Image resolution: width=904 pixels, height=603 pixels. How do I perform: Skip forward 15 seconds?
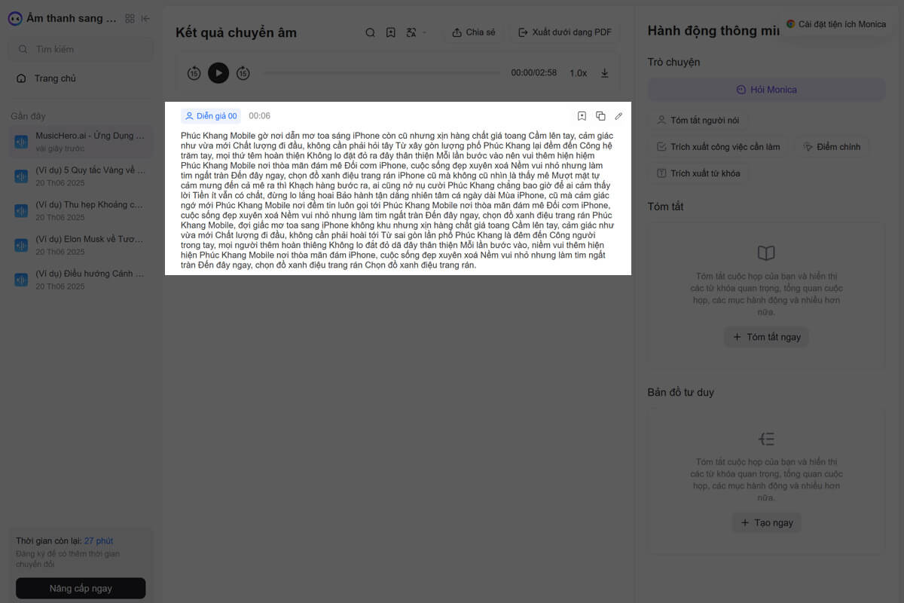(x=243, y=73)
